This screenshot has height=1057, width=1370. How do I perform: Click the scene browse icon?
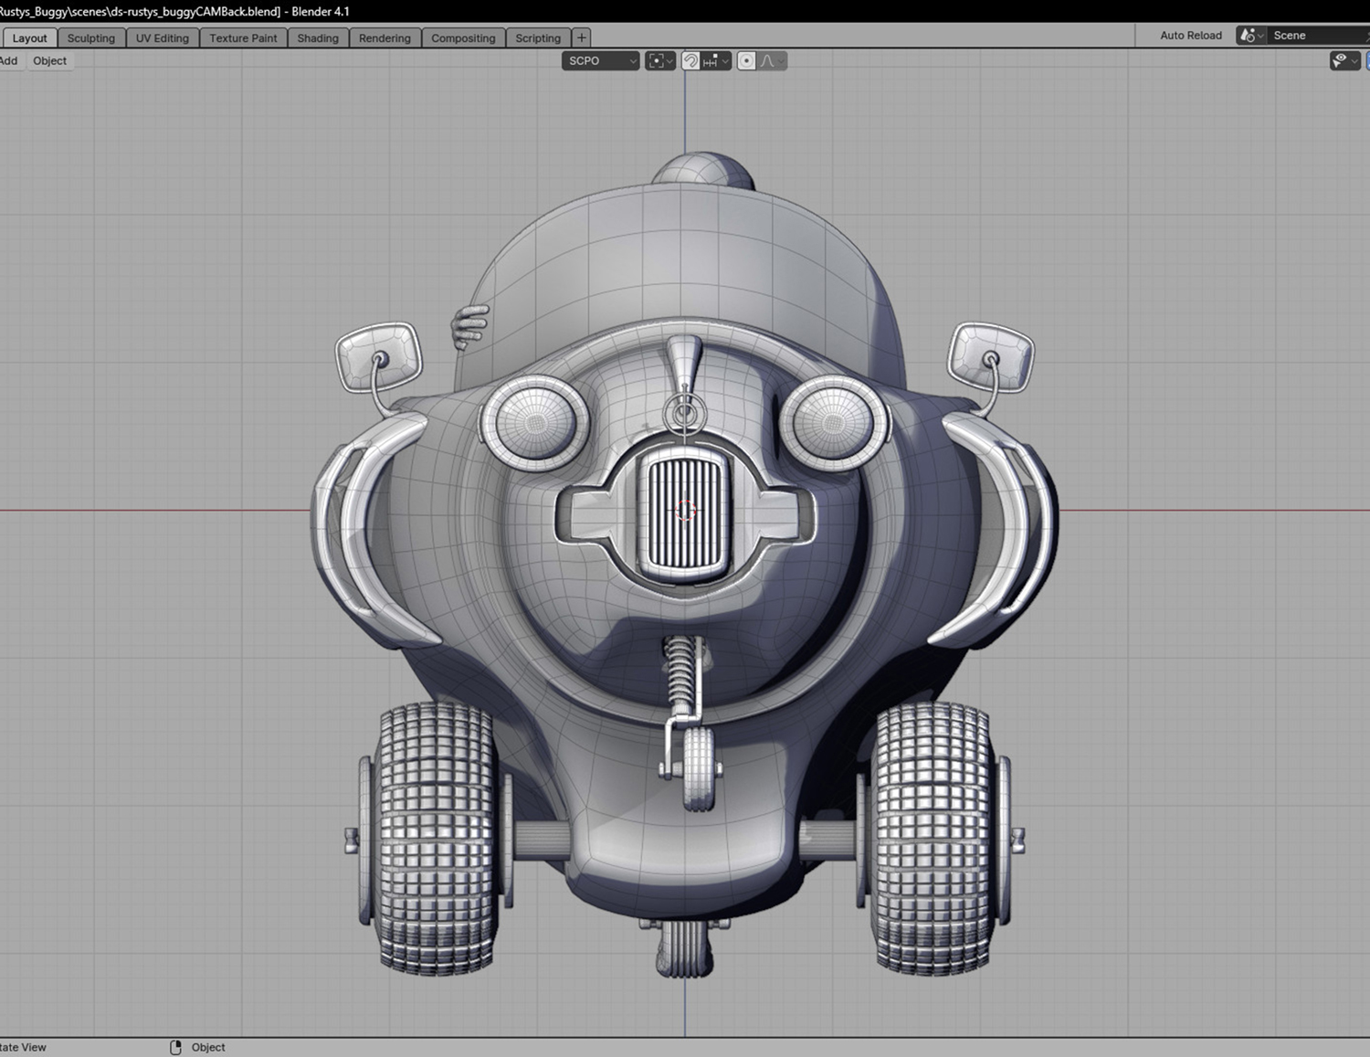(1249, 36)
